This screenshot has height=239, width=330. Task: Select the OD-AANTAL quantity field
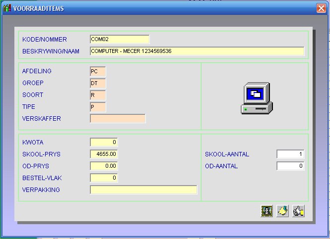click(290, 166)
